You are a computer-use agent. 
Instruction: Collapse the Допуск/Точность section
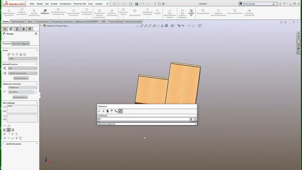tap(37, 64)
